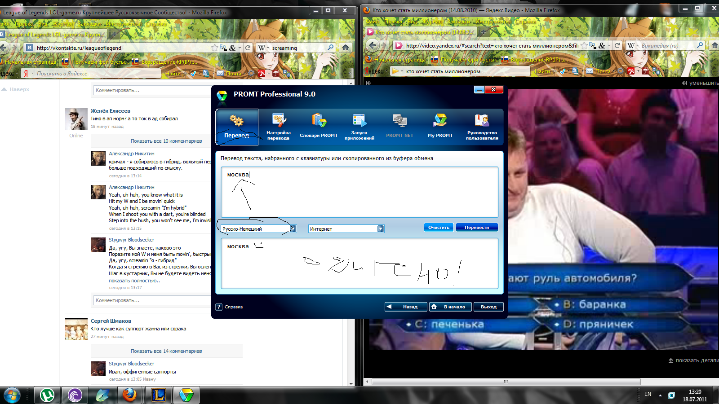Screen dimensions: 719x404
Task: Open Настройка перевода in PROMT
Action: 278,127
